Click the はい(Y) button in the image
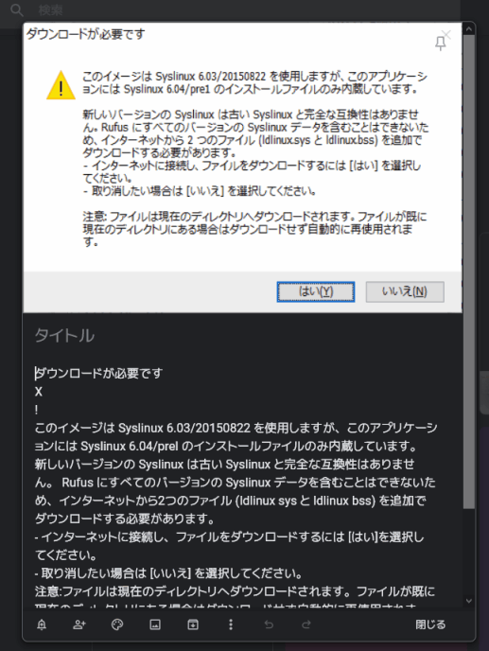The width and height of the screenshot is (489, 651). pyautogui.click(x=316, y=291)
